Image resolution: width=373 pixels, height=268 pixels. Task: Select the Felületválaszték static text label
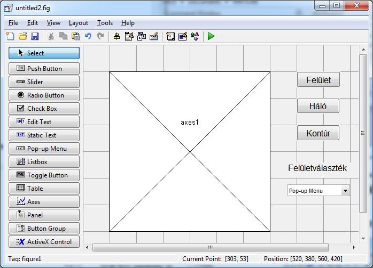(x=317, y=168)
